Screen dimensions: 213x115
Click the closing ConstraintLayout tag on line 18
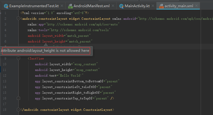[x=67, y=110]
